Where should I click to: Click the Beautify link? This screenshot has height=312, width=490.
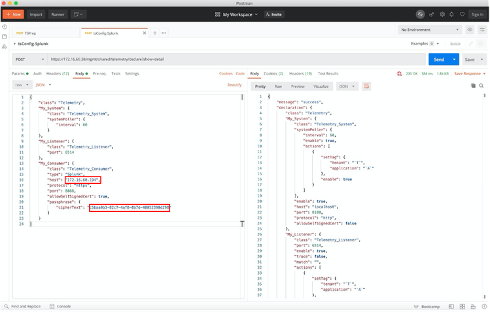click(234, 85)
